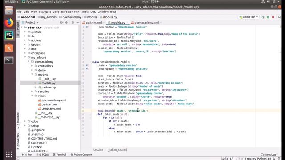Viewport: 285px width, 160px height.
Task: Open the File menu
Action: [19, 12]
